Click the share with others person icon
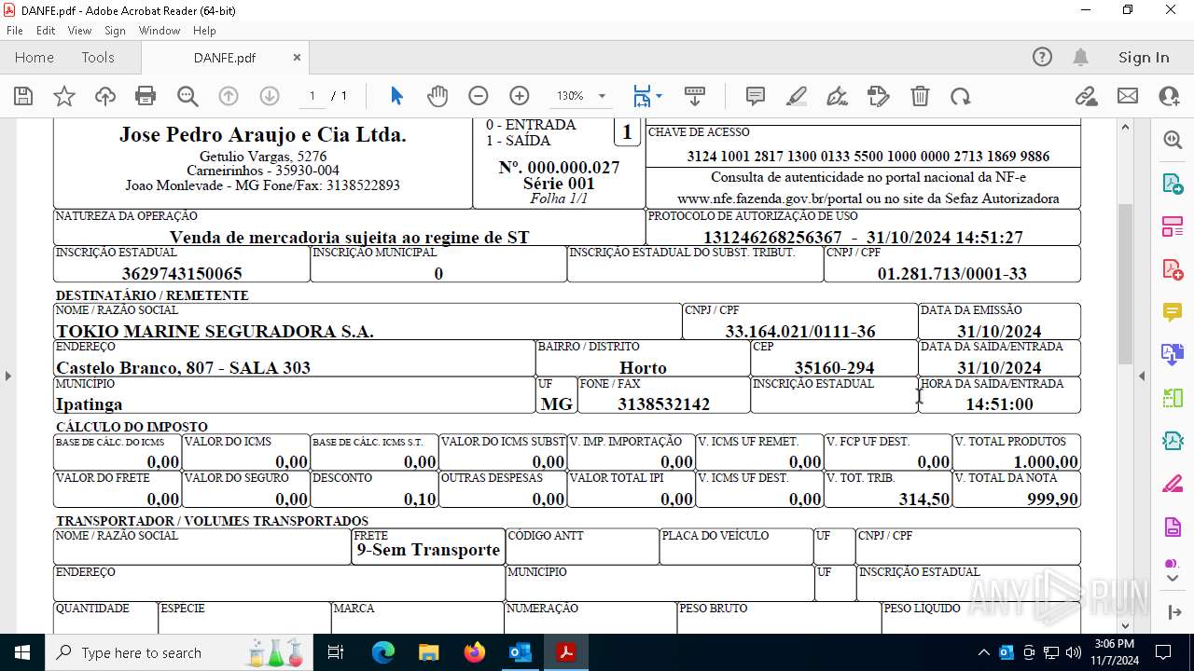 click(x=1169, y=96)
